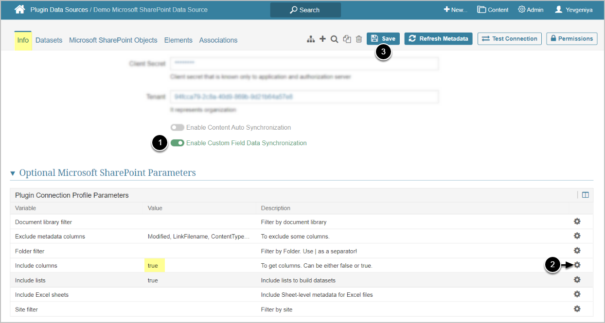Viewport: 605px width, 323px height.
Task: Click the Refresh Metadata button
Action: pos(439,39)
